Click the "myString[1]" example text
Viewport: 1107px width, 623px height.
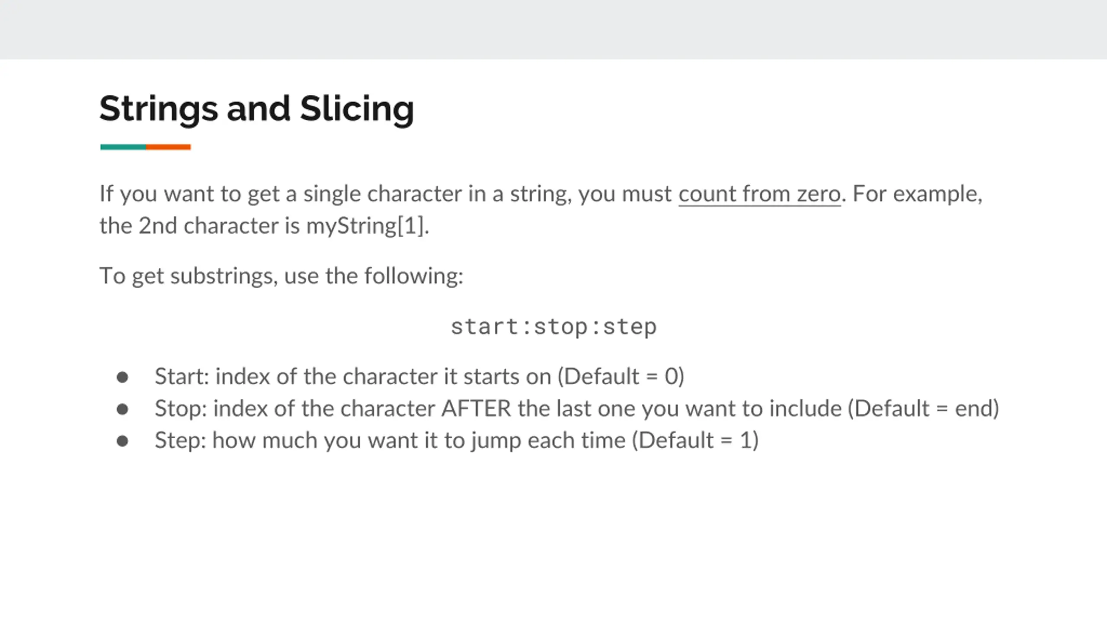pos(367,225)
